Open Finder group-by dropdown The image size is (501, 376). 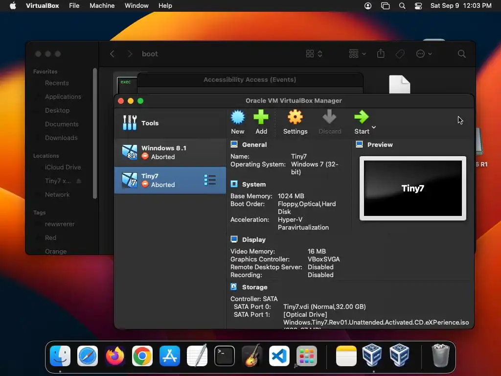coord(357,54)
